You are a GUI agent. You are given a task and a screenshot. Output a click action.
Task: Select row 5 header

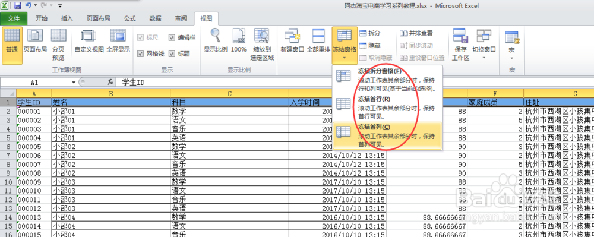[x=8, y=137]
